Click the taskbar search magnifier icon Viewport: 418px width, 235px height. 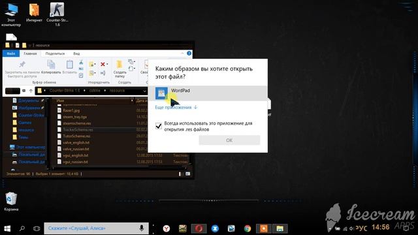click(22, 228)
